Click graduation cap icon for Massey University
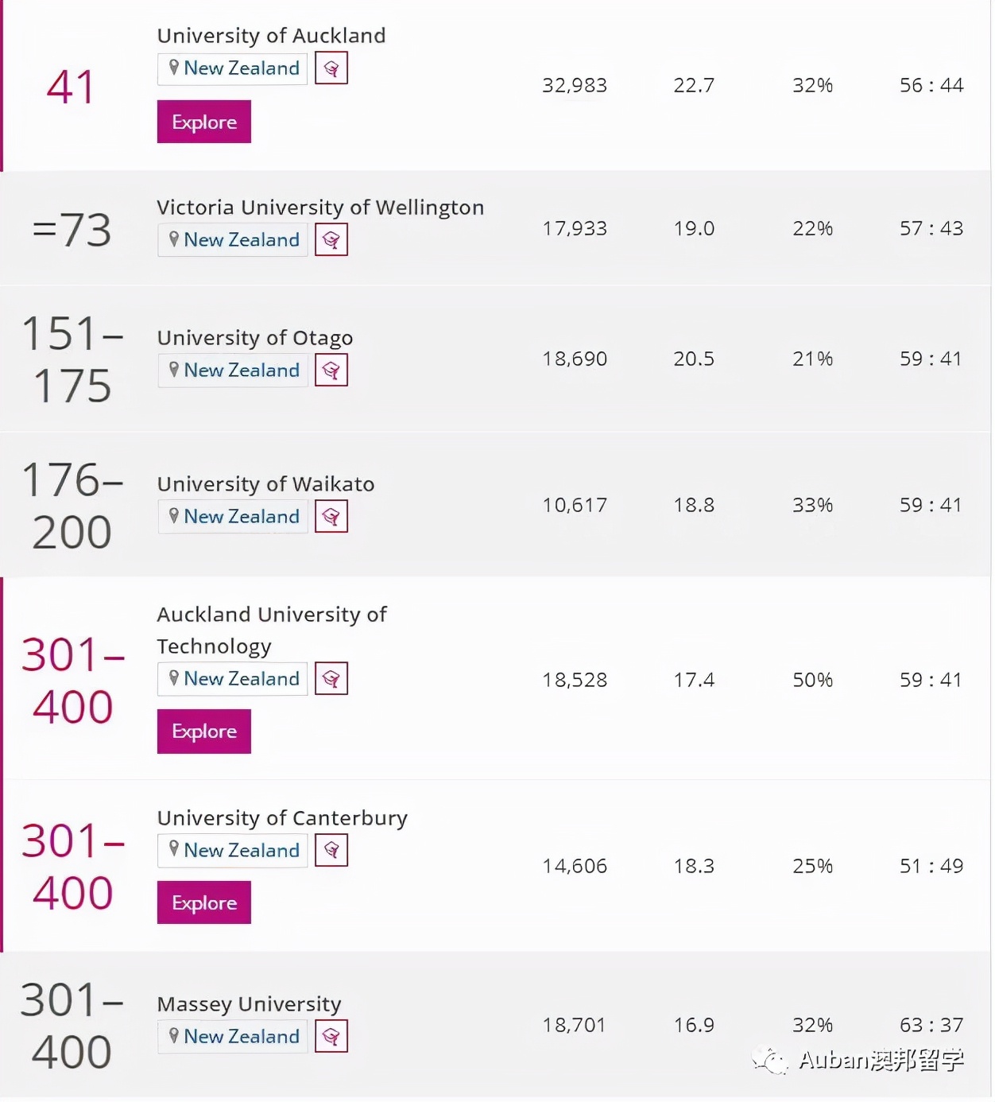This screenshot has width=995, height=1102. pos(331,1037)
